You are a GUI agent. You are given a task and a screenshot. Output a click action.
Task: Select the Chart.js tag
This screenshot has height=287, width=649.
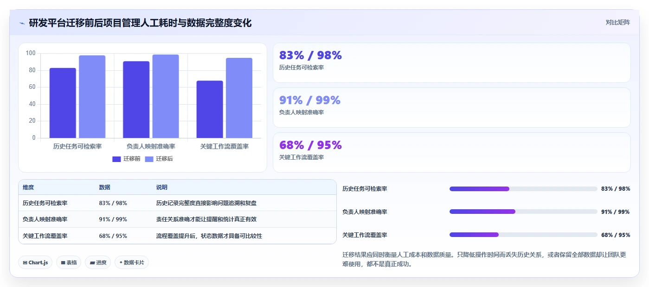tap(35, 262)
